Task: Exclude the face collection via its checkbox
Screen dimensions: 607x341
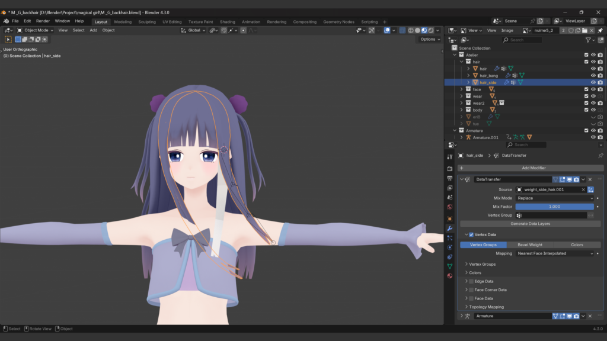Action: 586,89
